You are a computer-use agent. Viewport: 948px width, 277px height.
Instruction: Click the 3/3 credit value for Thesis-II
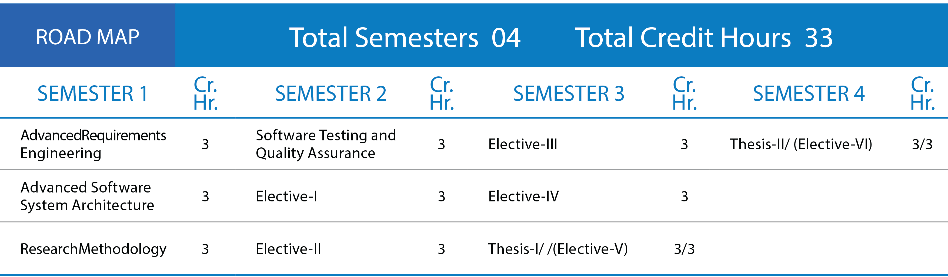click(x=922, y=144)
